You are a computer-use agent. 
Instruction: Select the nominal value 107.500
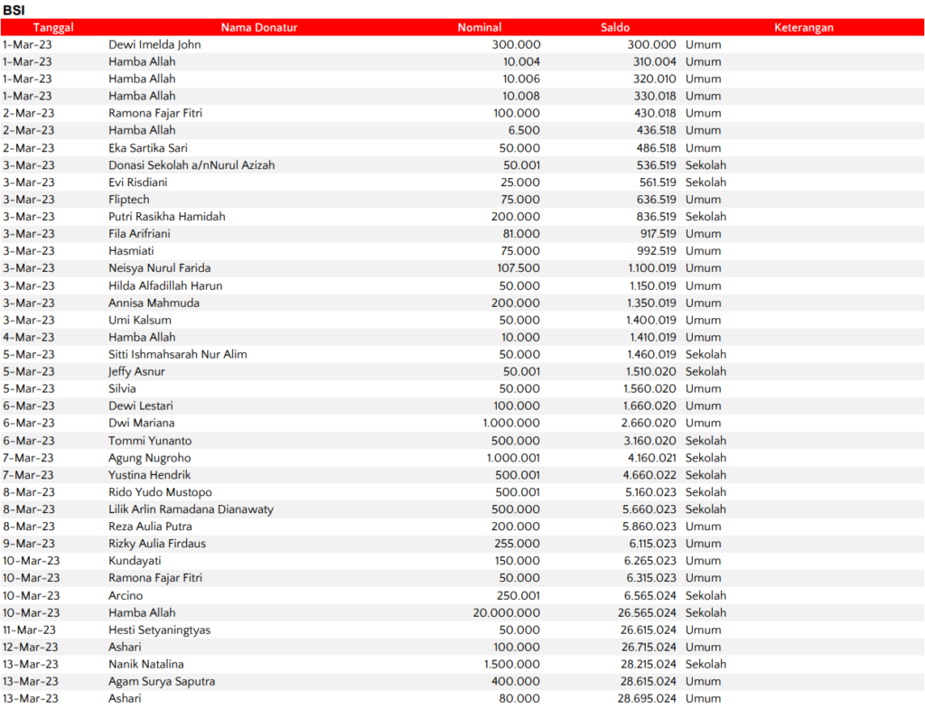click(519, 268)
